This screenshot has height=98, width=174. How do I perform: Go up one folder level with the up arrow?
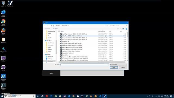(x=51, y=26)
